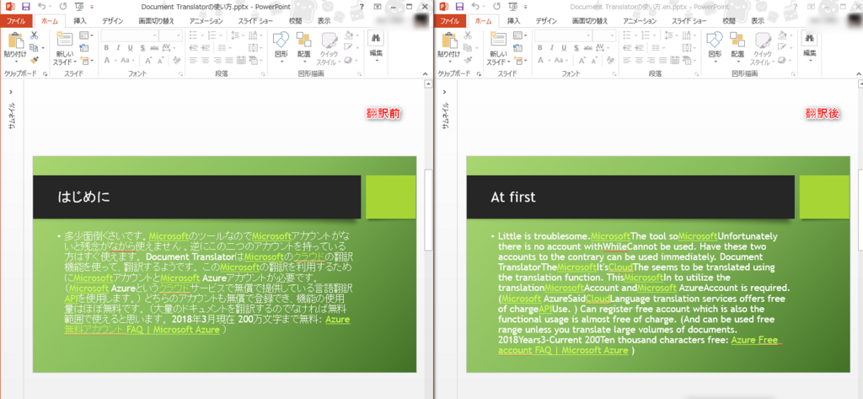Start slideshow from beginning icon in left window

pyautogui.click(x=78, y=7)
